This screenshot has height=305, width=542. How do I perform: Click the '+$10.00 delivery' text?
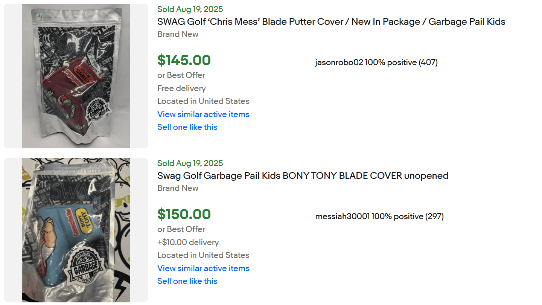[188, 242]
